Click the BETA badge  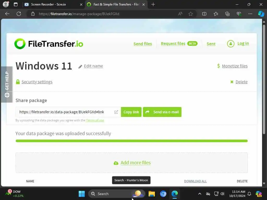click(x=192, y=43)
